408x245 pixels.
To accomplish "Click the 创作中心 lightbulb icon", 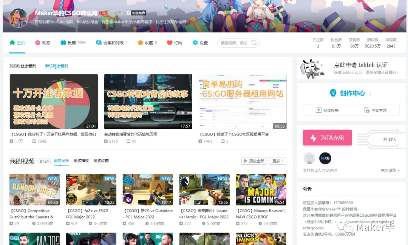I will pyautogui.click(x=333, y=93).
